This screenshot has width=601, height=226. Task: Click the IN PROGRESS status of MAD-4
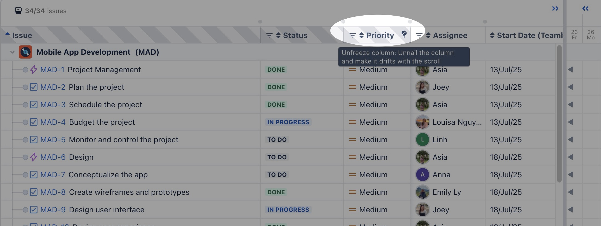point(288,122)
